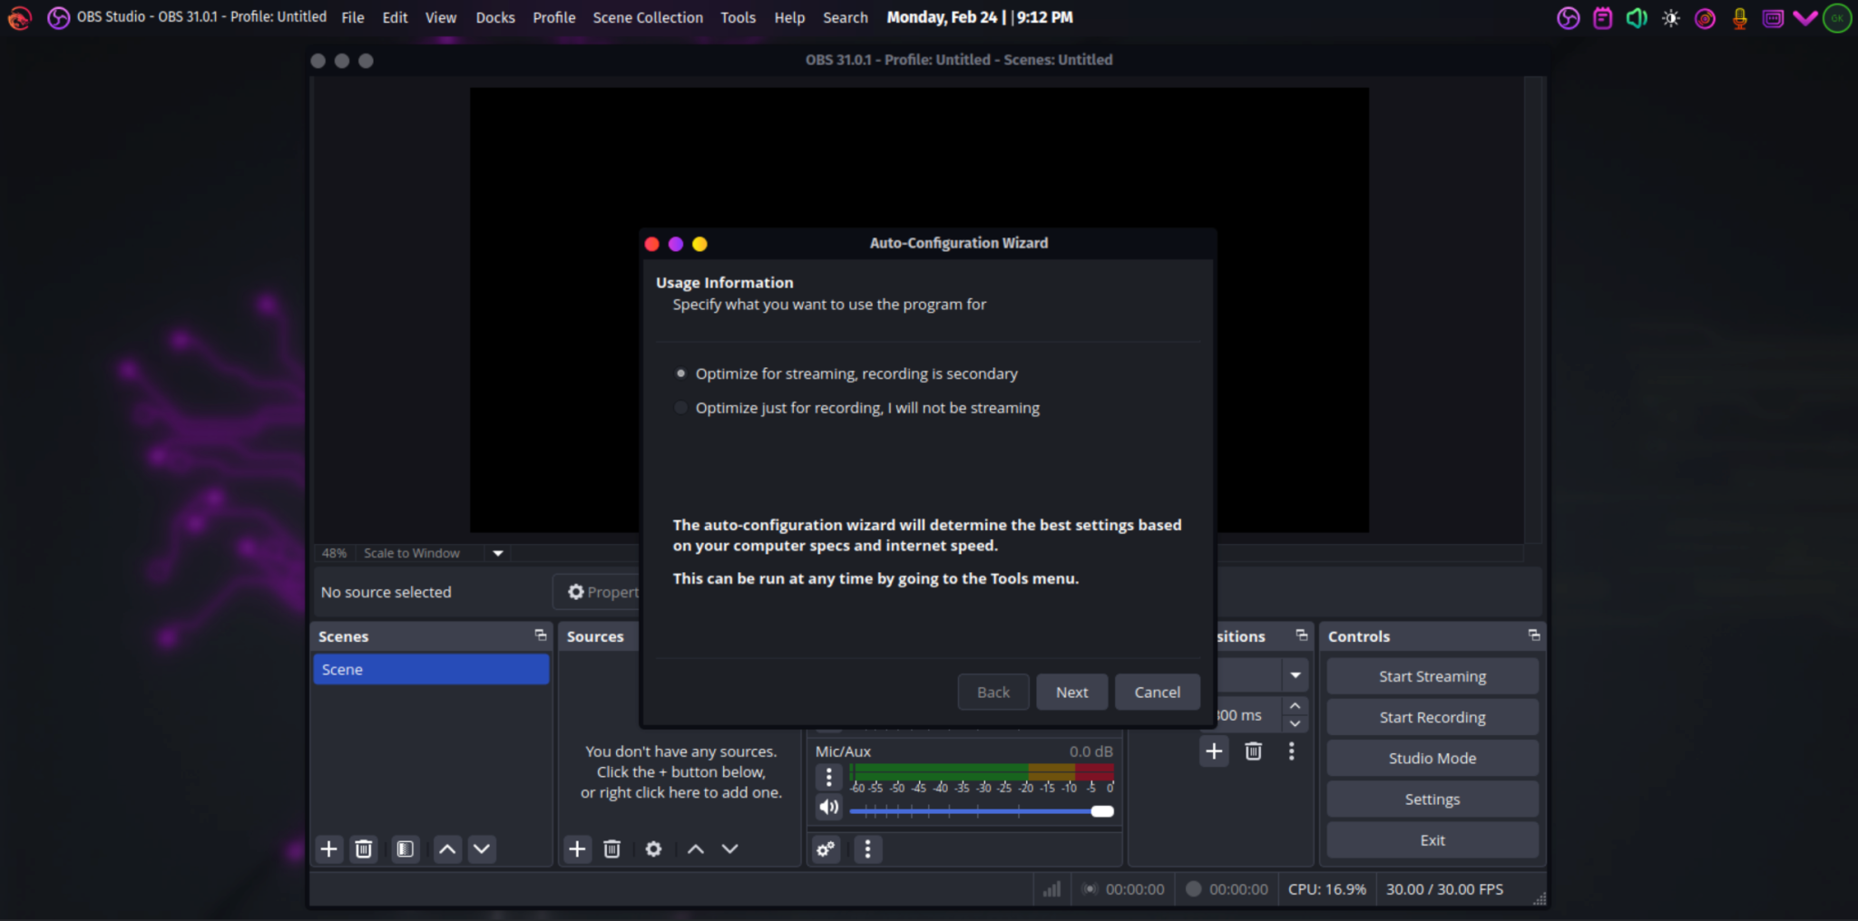
Task: Move the selected scene up
Action: click(x=445, y=848)
